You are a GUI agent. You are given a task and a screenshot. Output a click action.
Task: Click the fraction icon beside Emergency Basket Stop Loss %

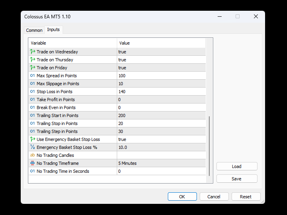32,147
